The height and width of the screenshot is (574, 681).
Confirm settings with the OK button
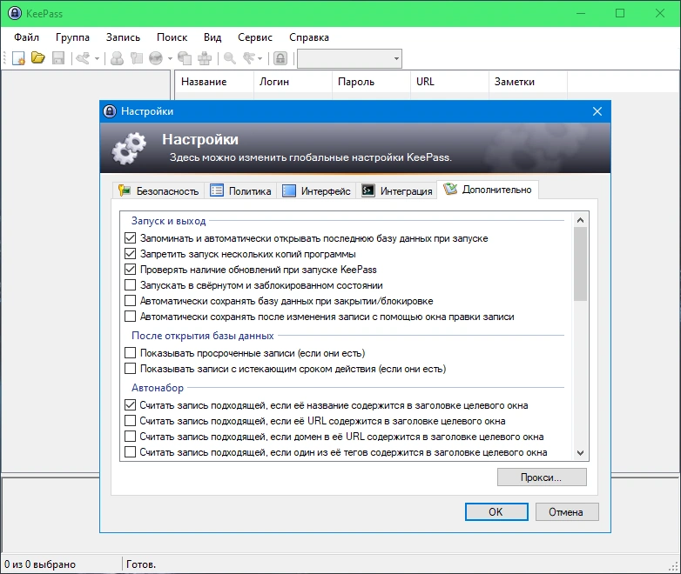(x=496, y=512)
